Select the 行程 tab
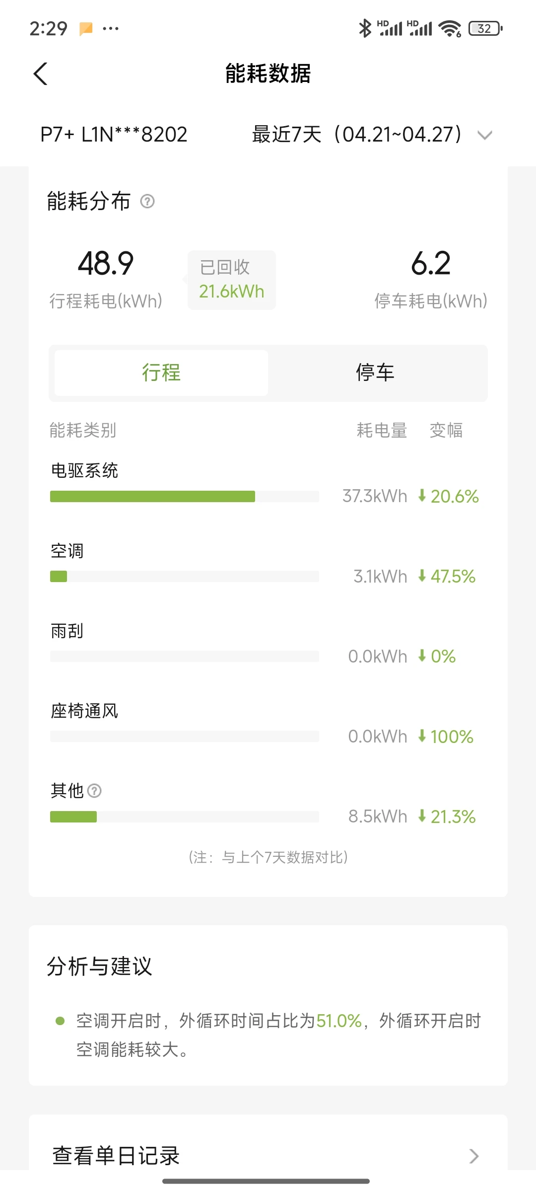 (161, 372)
